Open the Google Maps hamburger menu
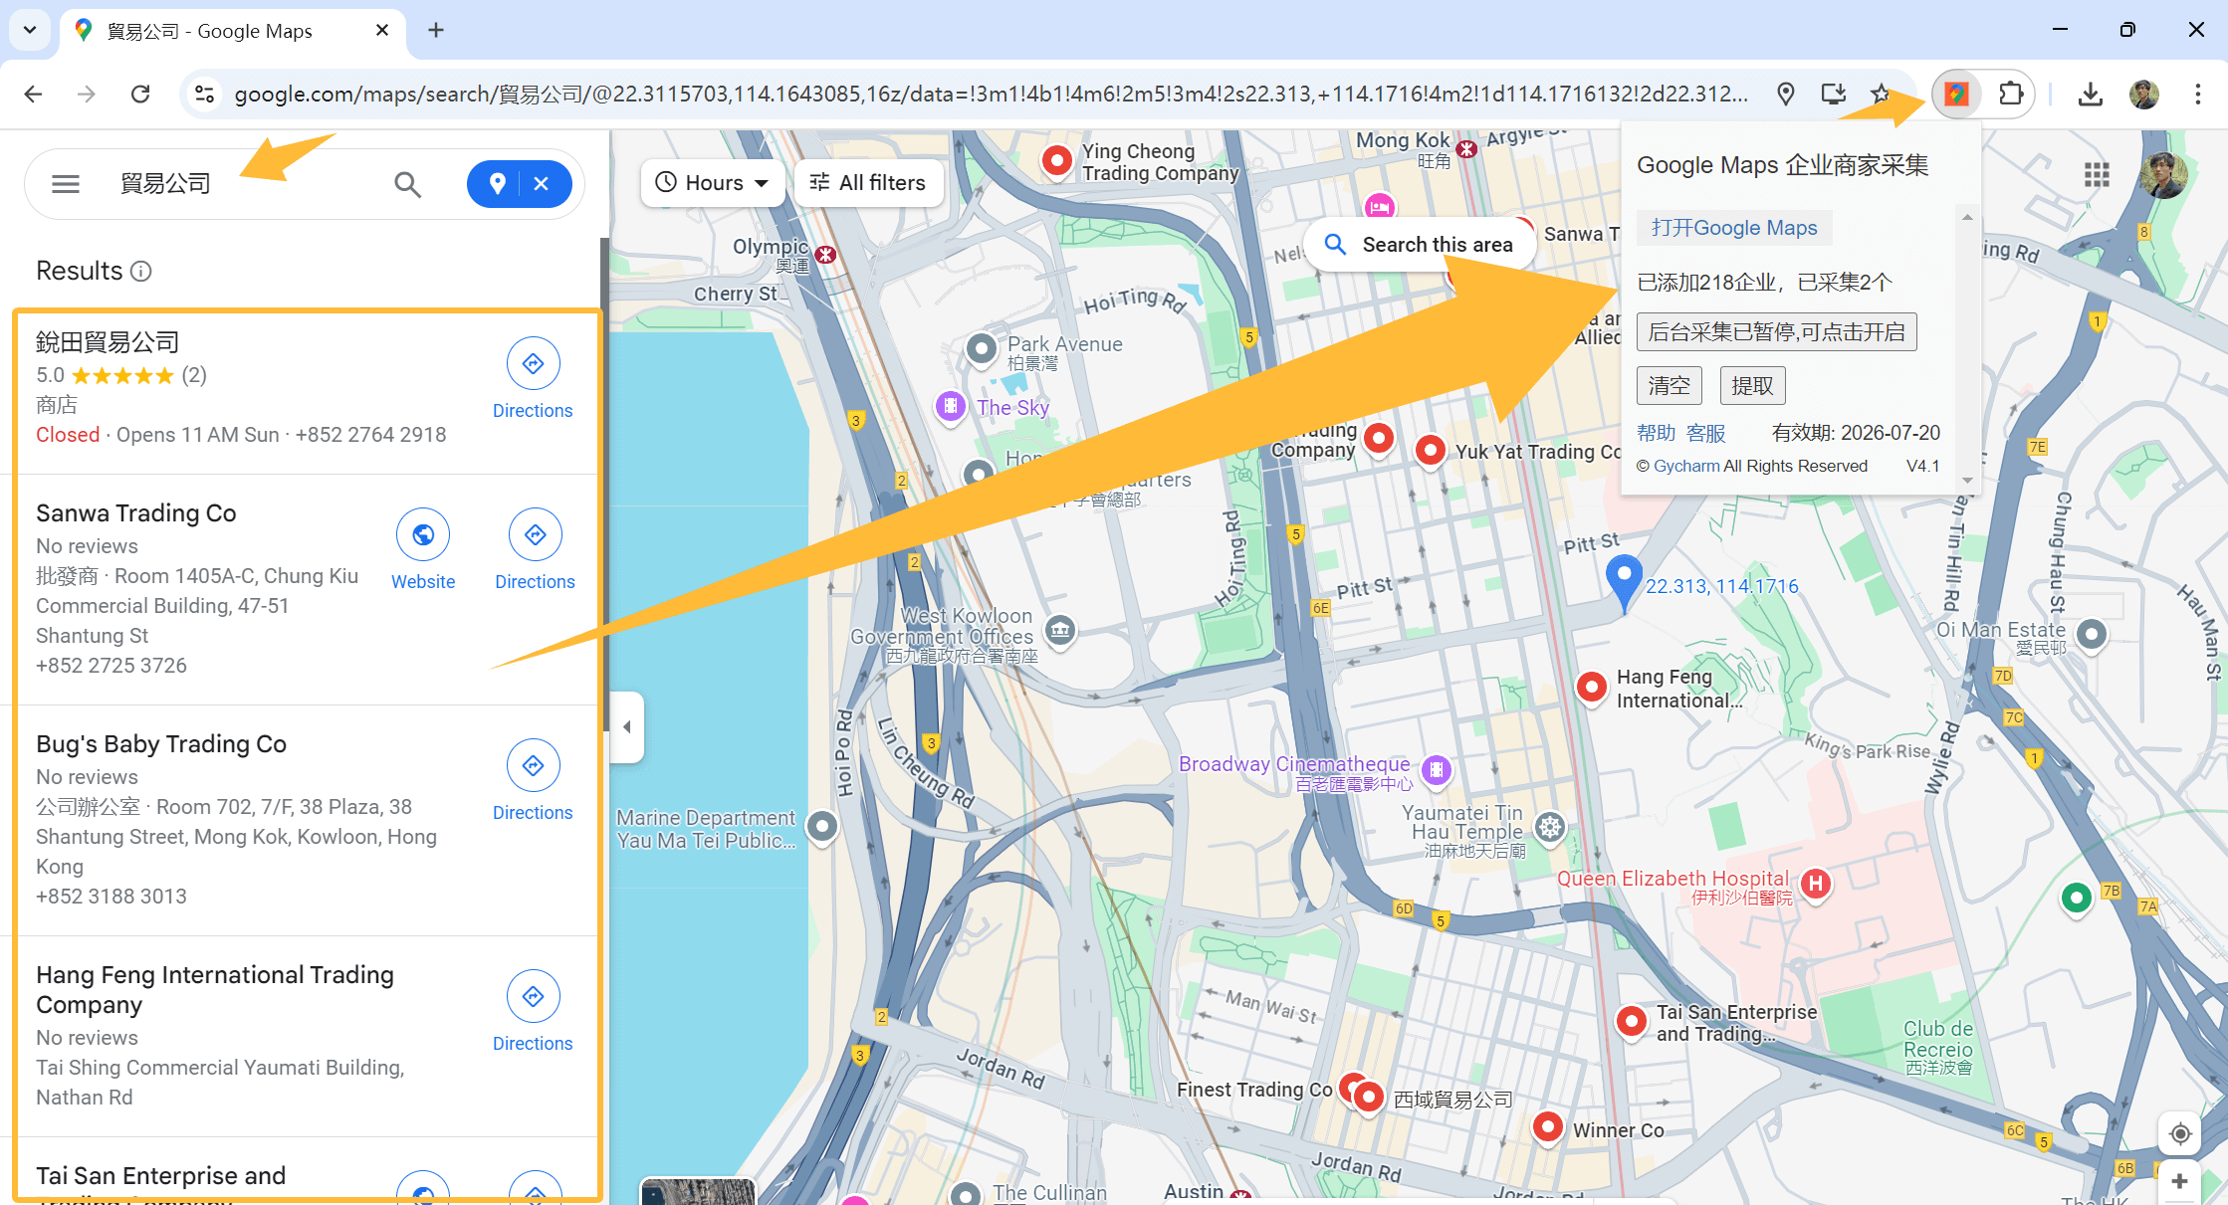Screen dimensions: 2228x1205 coord(66,184)
